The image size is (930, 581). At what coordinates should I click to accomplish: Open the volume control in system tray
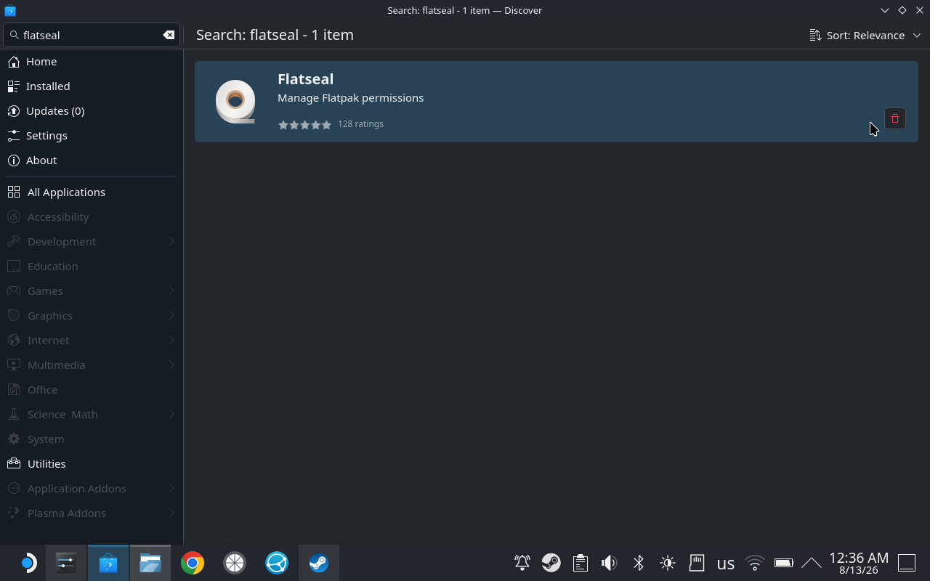point(609,563)
